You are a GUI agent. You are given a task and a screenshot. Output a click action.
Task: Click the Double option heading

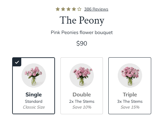[82, 95]
